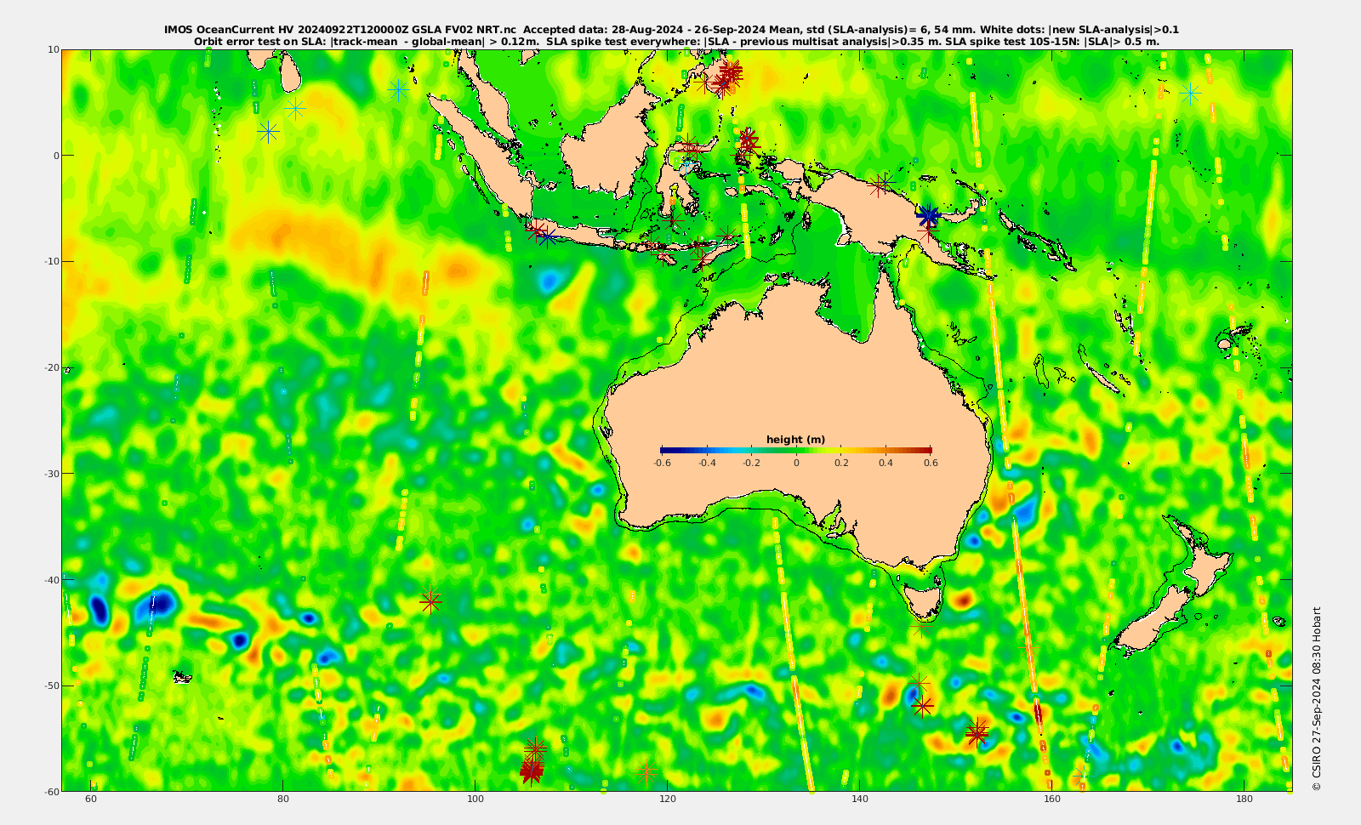Click the "-0.6" colorbar tick label
This screenshot has width=1361, height=825.
pos(662,464)
